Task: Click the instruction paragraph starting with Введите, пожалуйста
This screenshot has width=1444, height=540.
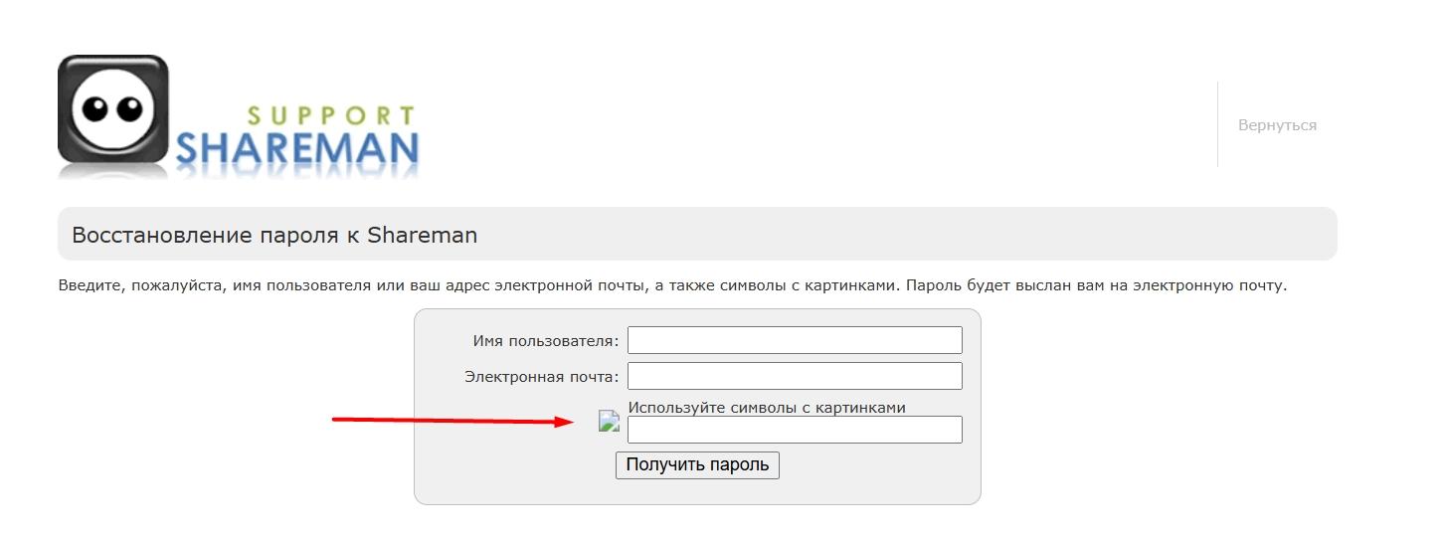Action: click(x=672, y=286)
